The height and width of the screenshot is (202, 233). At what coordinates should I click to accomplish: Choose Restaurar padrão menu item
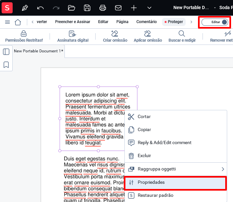pyautogui.click(x=176, y=195)
